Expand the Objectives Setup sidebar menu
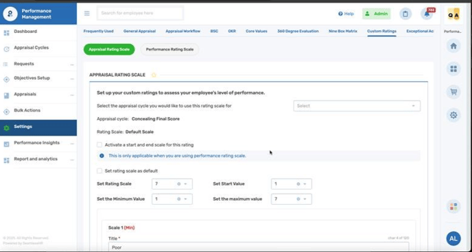The height and width of the screenshot is (252, 472). [72, 79]
